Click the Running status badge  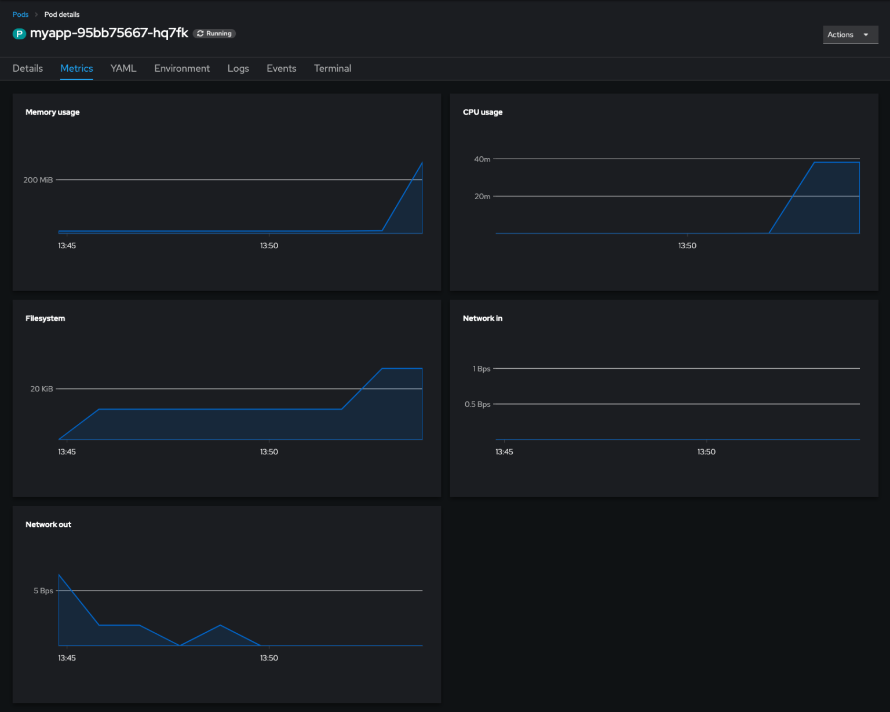pyautogui.click(x=214, y=34)
